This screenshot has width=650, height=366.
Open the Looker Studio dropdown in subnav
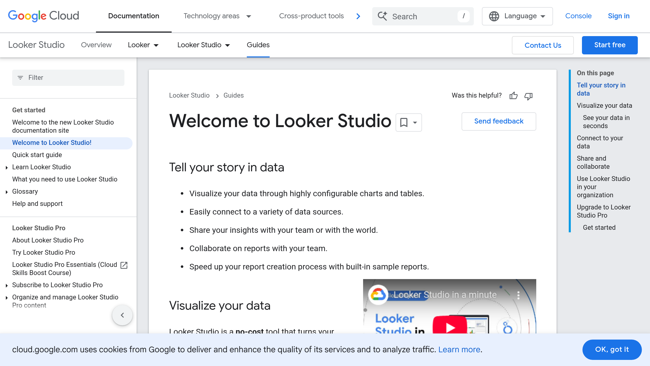point(203,45)
